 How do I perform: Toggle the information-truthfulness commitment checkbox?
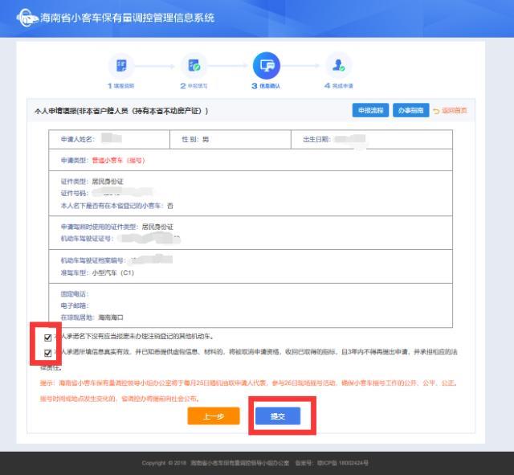tap(48, 353)
